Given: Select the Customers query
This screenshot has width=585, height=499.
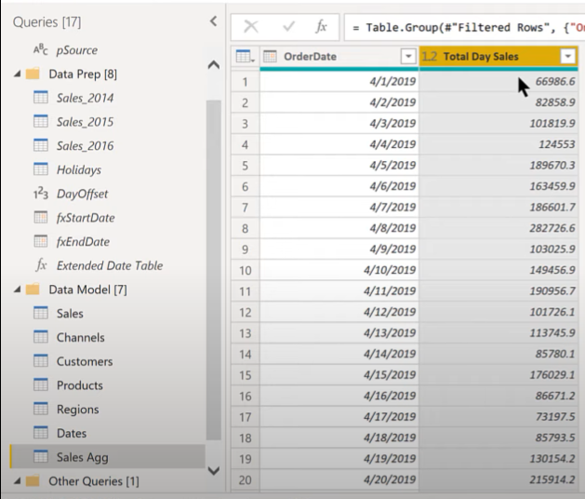Looking at the screenshot, I should point(85,361).
